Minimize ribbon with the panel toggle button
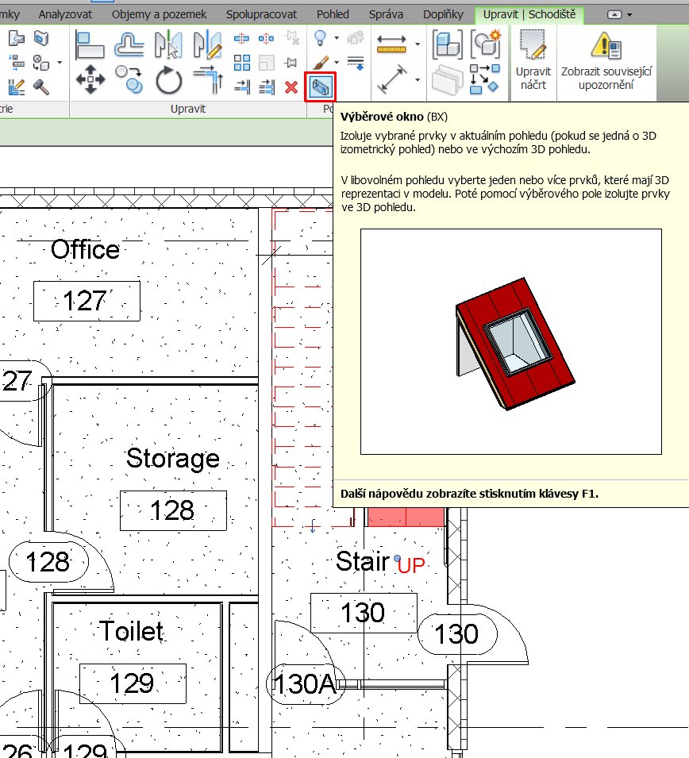This screenshot has height=758, width=689. coord(614,14)
